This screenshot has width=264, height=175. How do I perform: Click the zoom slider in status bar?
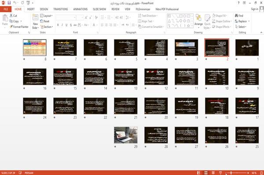[237, 173]
